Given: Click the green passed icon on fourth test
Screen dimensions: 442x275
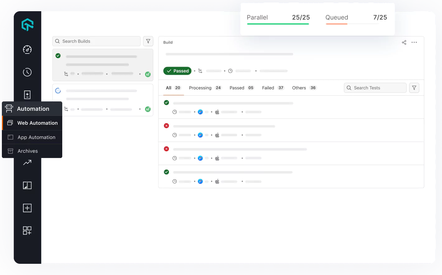Looking at the screenshot, I should (x=167, y=172).
